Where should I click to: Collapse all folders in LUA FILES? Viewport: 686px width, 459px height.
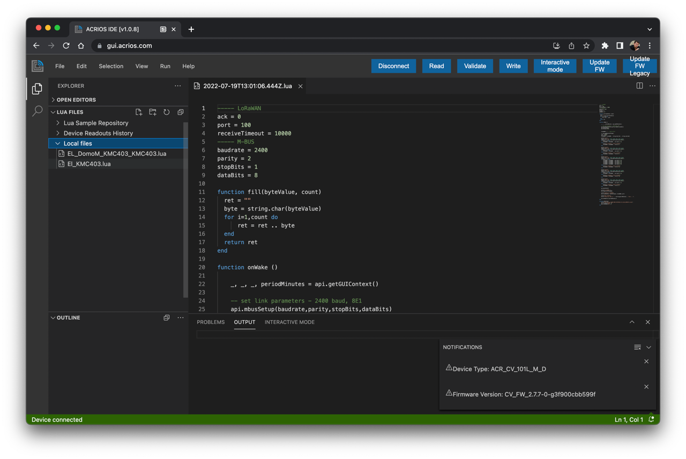(181, 112)
